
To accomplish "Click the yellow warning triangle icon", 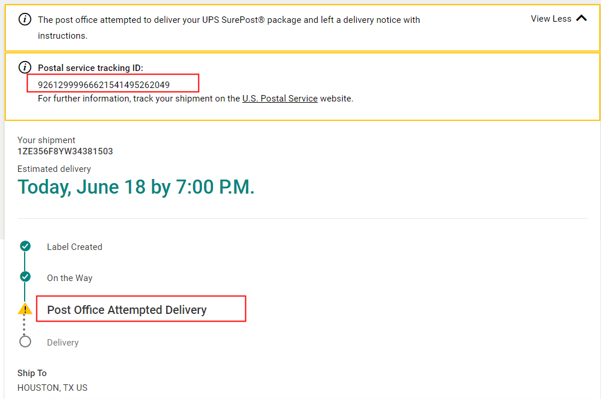I will (25, 309).
